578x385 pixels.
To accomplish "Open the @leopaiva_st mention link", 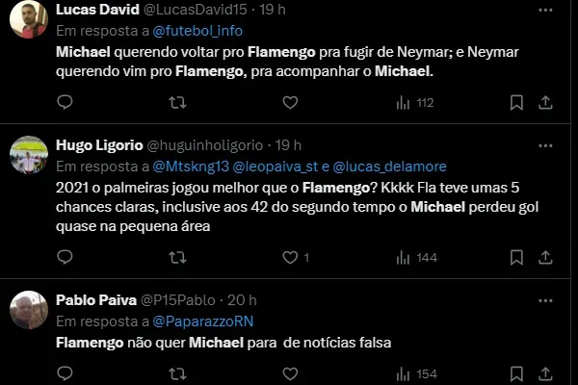I will pyautogui.click(x=276, y=167).
